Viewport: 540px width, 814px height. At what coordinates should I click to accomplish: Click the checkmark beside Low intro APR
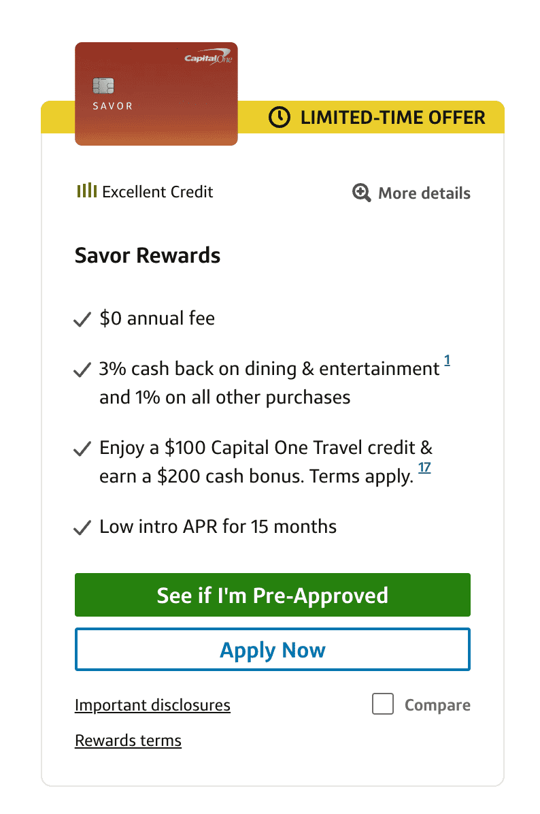(x=82, y=527)
